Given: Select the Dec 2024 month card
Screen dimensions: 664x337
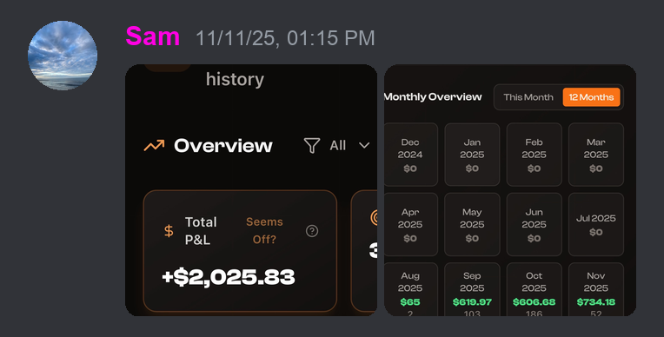Looking at the screenshot, I should pyautogui.click(x=410, y=155).
